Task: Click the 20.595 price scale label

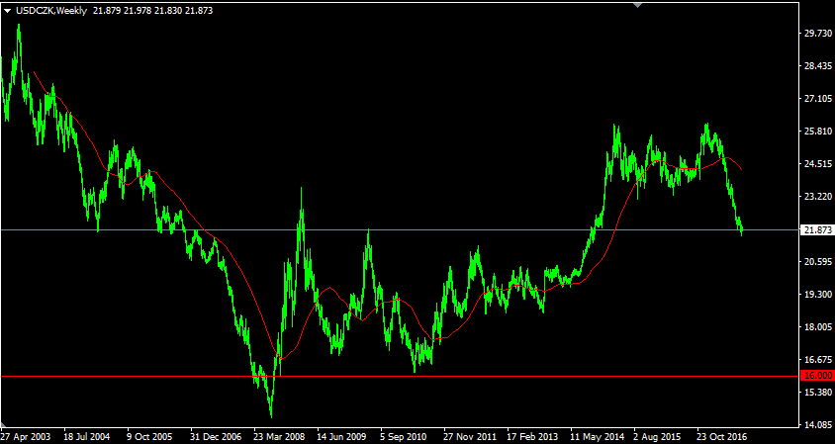Action: (x=817, y=261)
